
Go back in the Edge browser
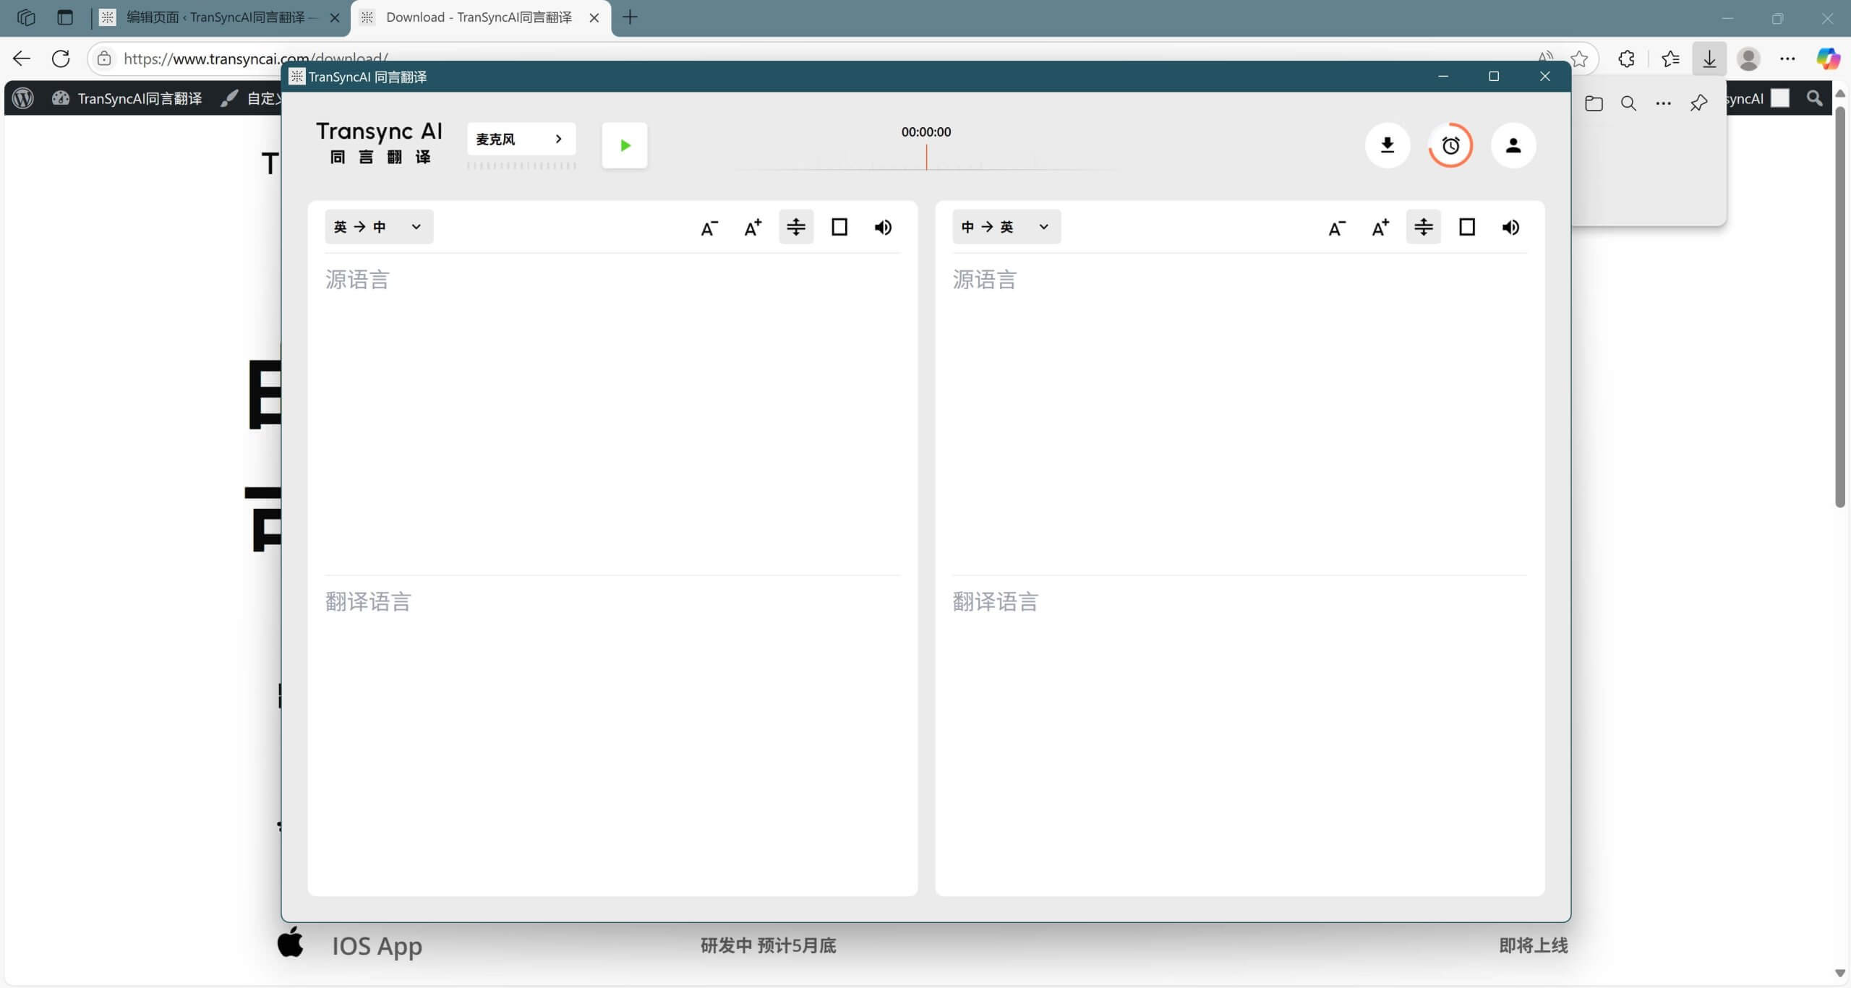coord(22,59)
